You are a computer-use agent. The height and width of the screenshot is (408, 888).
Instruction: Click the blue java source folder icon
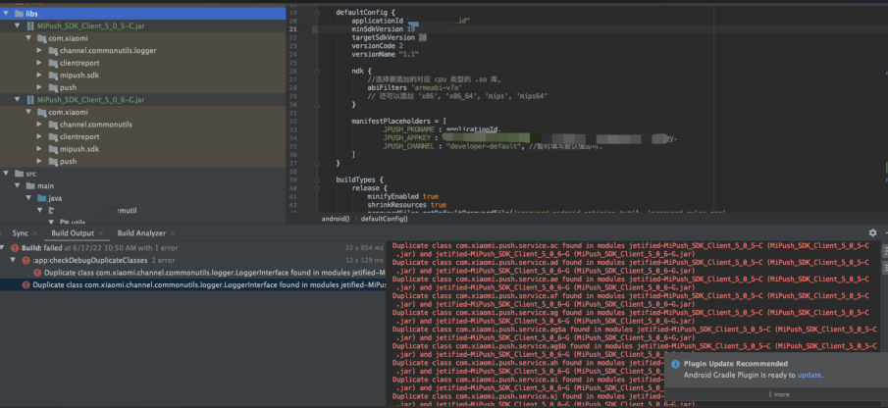pyautogui.click(x=42, y=198)
